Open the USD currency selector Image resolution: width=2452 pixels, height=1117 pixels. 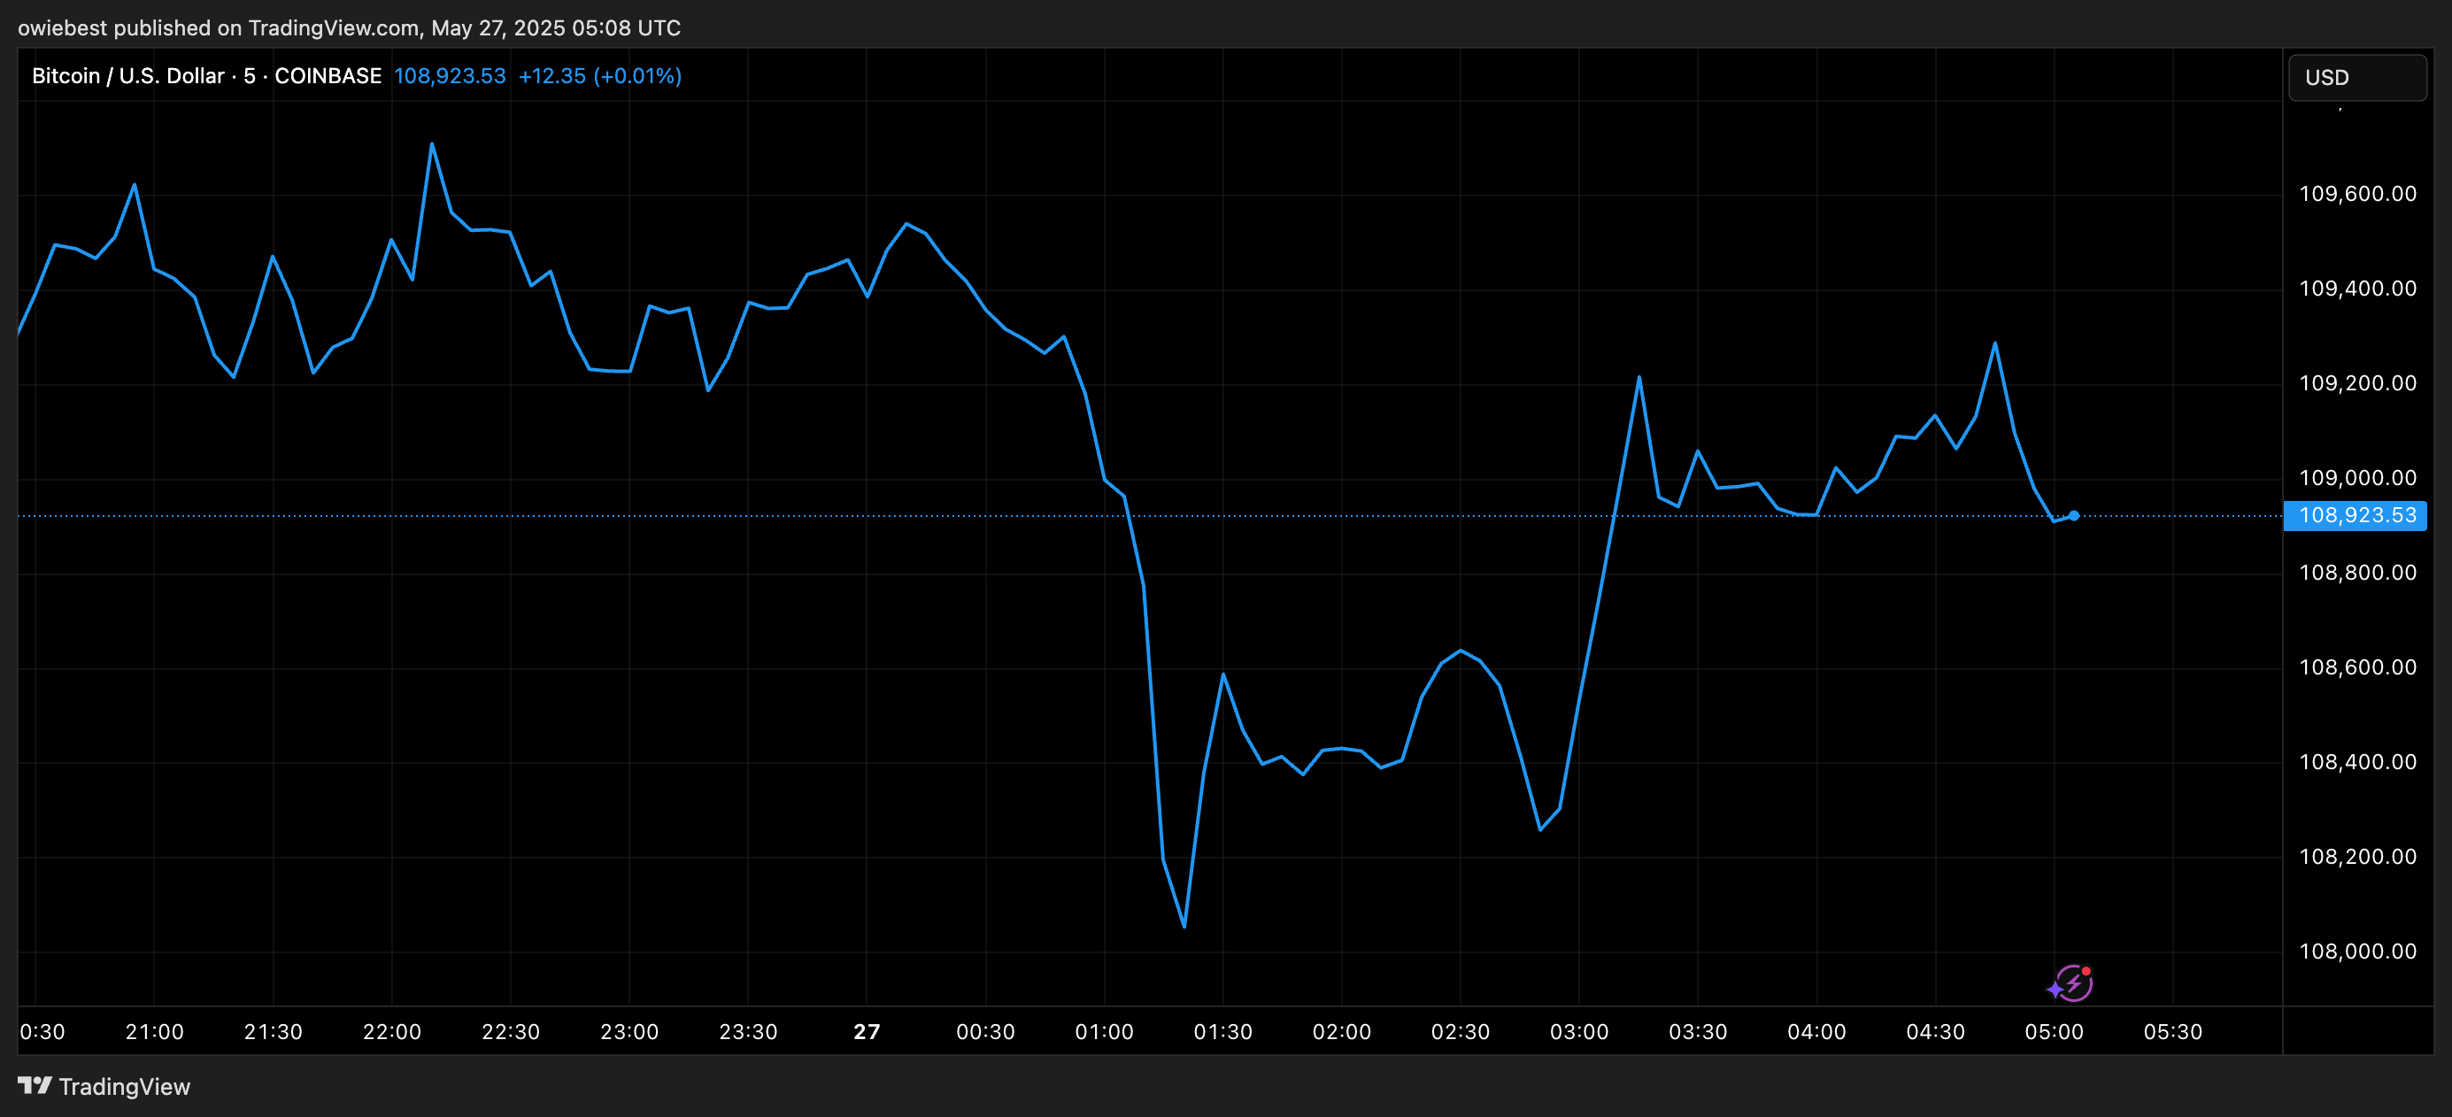point(2356,77)
